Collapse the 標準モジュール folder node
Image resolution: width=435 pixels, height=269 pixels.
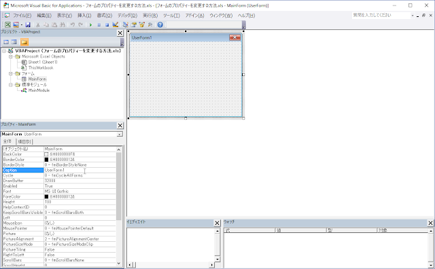point(11,85)
